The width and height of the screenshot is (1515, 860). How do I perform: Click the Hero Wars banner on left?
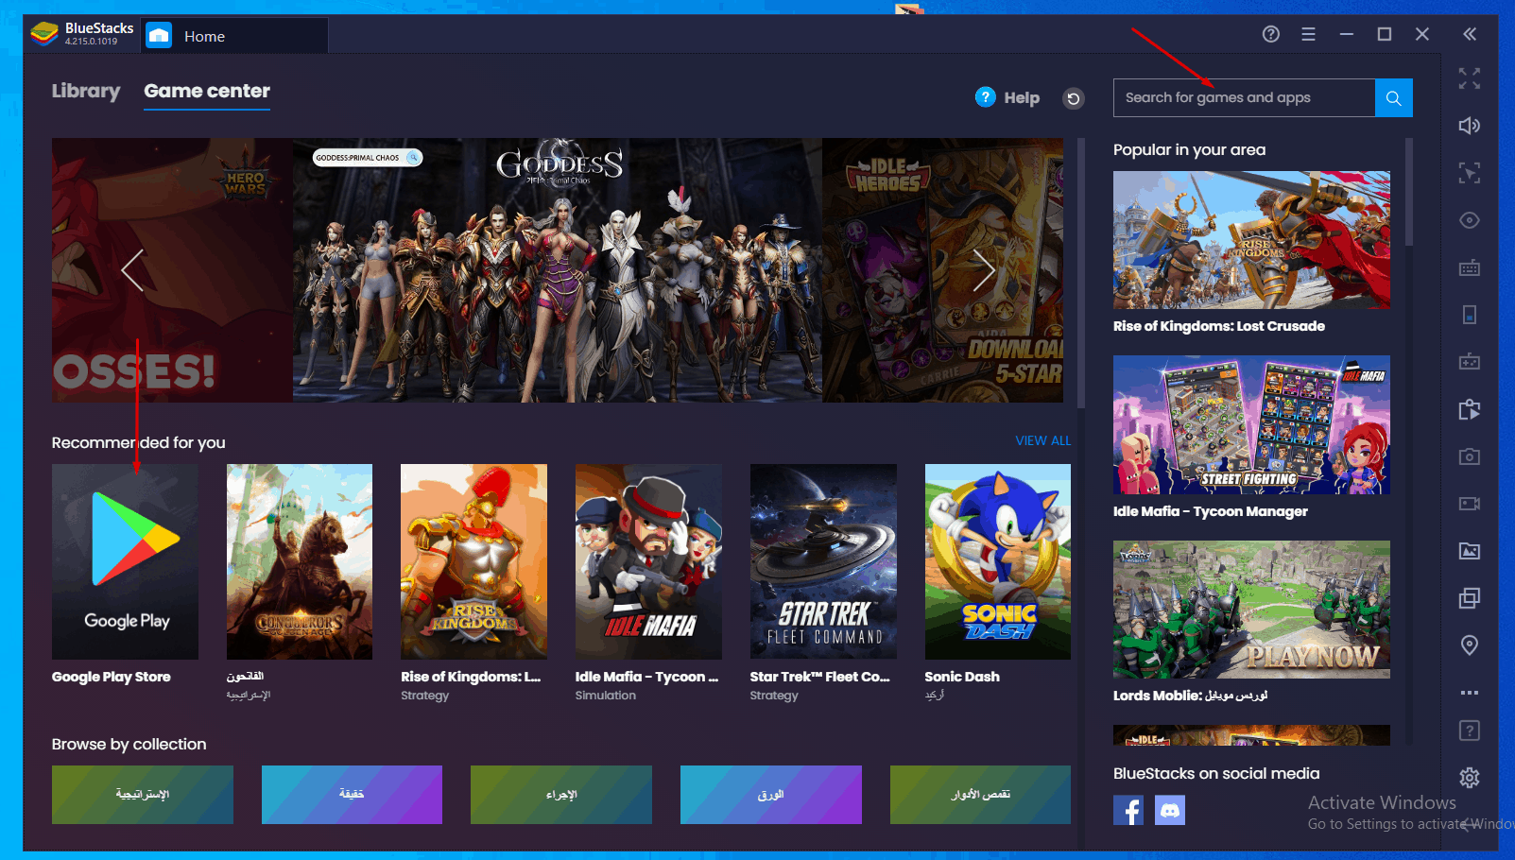[172, 270]
